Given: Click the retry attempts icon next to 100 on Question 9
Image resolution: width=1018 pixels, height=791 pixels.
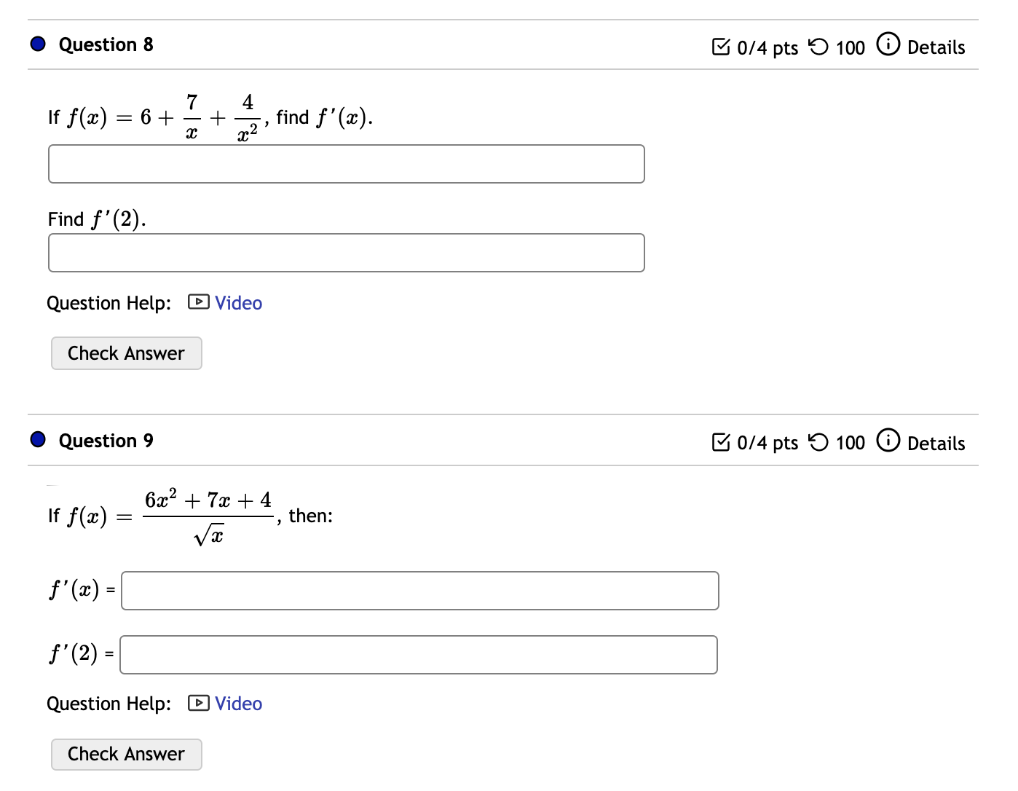Looking at the screenshot, I should pos(817,441).
